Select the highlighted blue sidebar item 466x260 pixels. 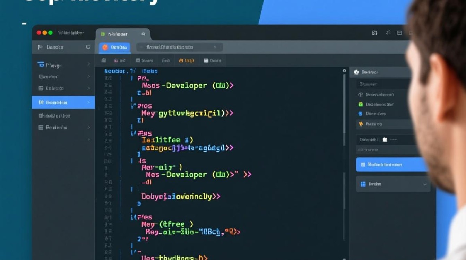click(x=63, y=102)
